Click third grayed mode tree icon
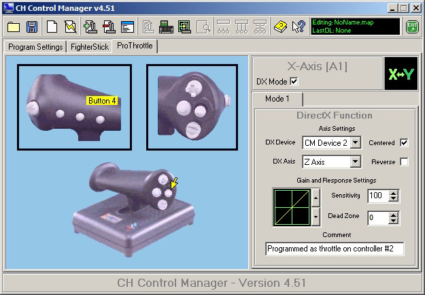The width and height of the screenshot is (425, 295). [260, 27]
